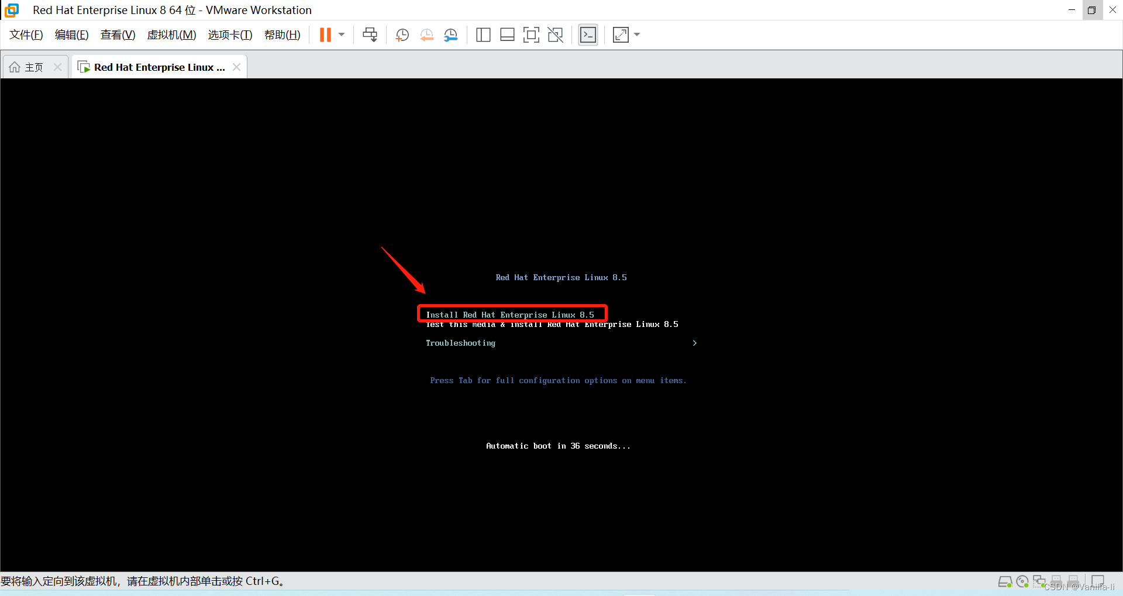
Task: Click the network adapter status icon
Action: coord(1039,581)
